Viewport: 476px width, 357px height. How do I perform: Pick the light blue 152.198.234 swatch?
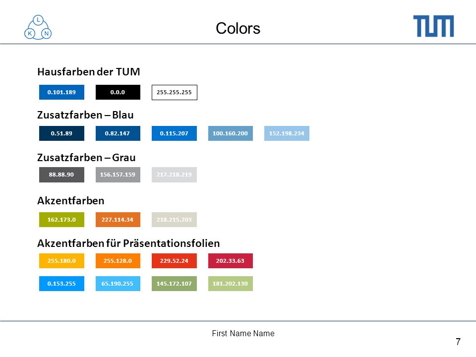pos(287,133)
